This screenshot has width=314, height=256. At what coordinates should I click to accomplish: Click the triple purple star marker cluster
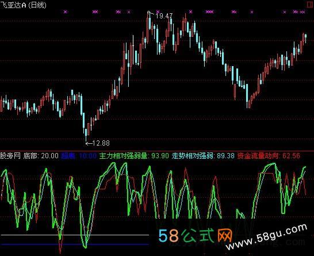pyautogui.click(x=210, y=12)
